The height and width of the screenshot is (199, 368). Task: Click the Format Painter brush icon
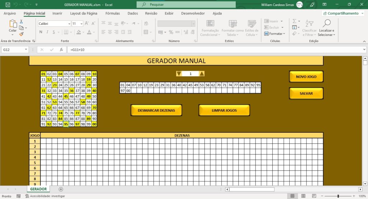tap(21, 34)
